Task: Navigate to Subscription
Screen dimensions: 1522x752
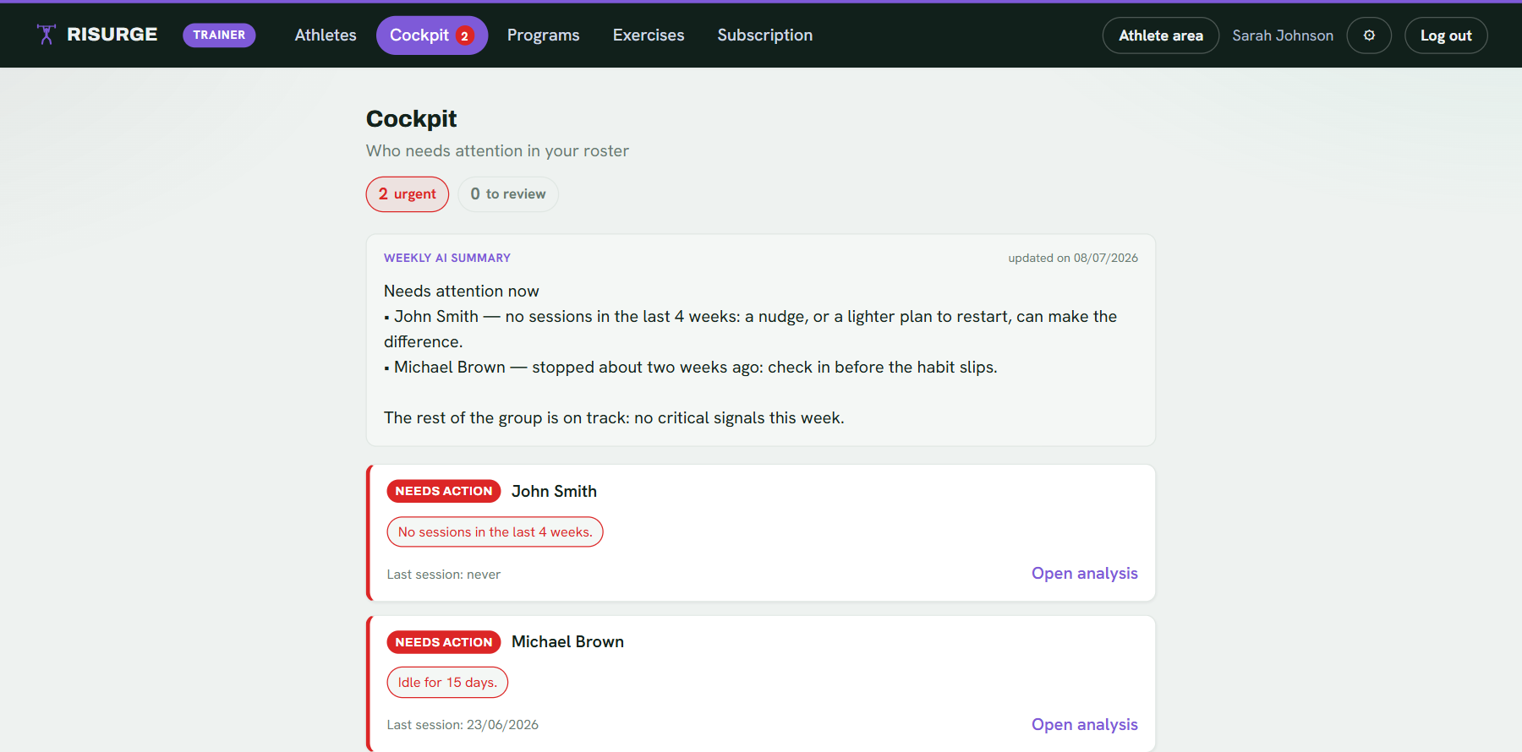Action: tap(765, 35)
